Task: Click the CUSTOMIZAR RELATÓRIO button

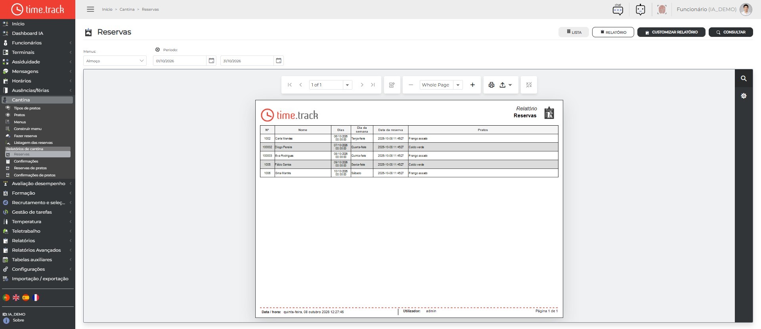Action: click(x=671, y=32)
